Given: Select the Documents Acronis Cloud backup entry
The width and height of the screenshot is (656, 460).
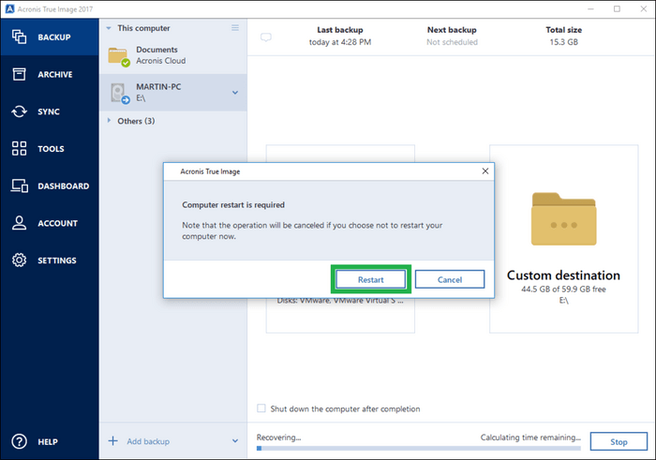Looking at the screenshot, I should [x=173, y=55].
